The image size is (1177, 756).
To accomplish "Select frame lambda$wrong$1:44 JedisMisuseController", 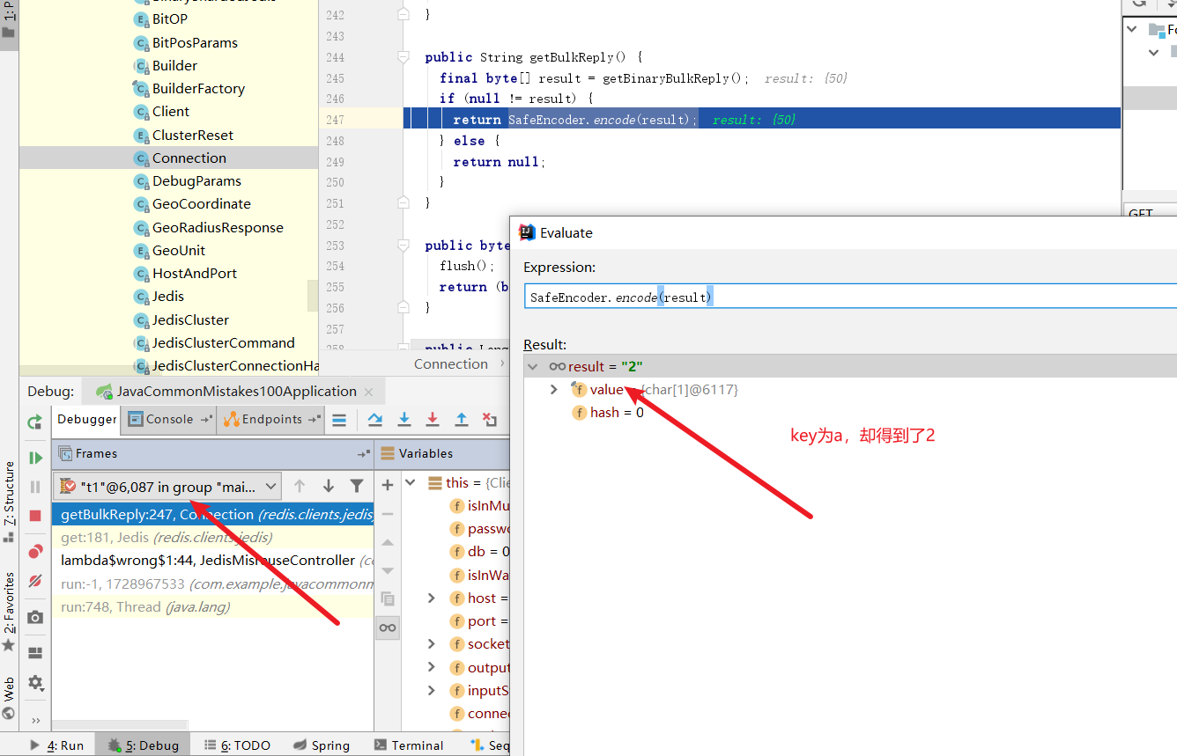I will (x=208, y=561).
